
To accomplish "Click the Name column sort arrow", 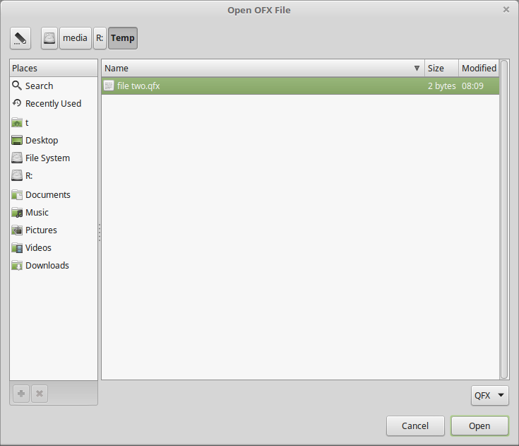I will pyautogui.click(x=417, y=69).
